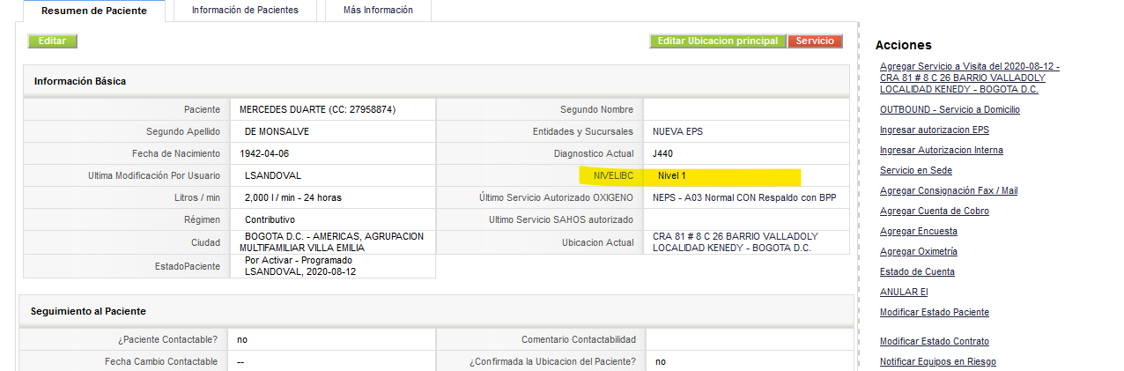1124x371 pixels.
Task: Click the ANULAR EI link
Action: pyautogui.click(x=904, y=292)
